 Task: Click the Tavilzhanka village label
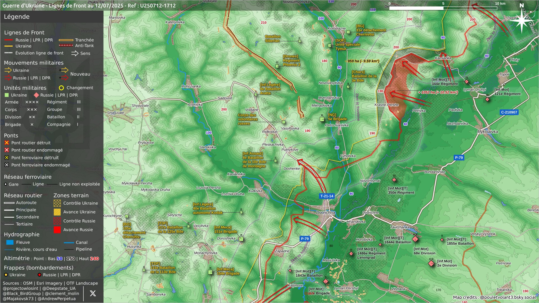click(x=400, y=227)
